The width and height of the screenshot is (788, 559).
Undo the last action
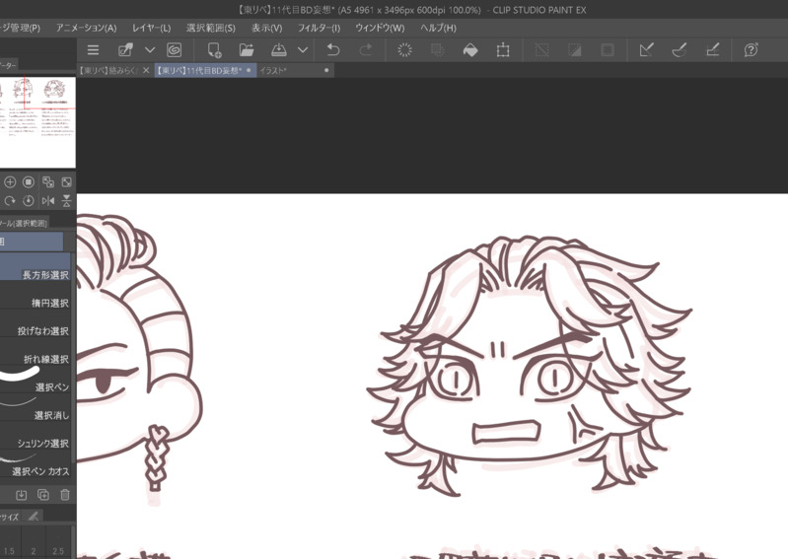pos(332,49)
